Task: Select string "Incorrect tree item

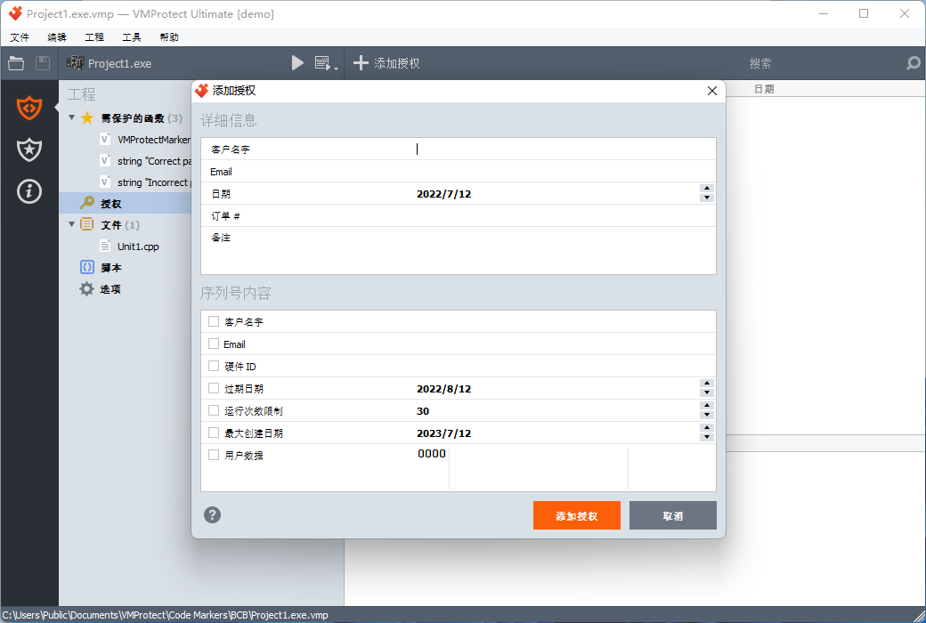Action: [152, 182]
